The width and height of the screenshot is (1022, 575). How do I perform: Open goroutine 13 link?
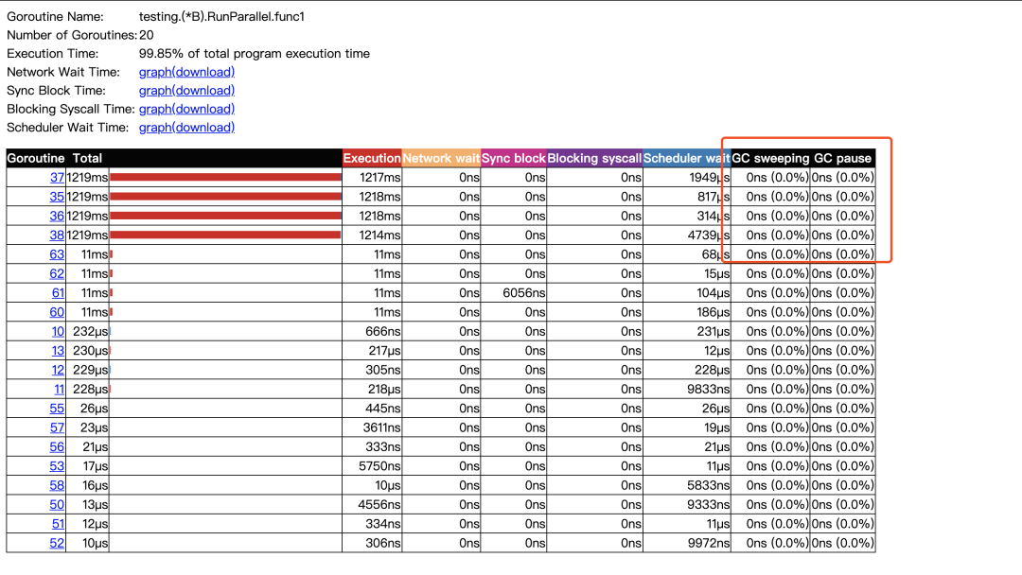58,350
